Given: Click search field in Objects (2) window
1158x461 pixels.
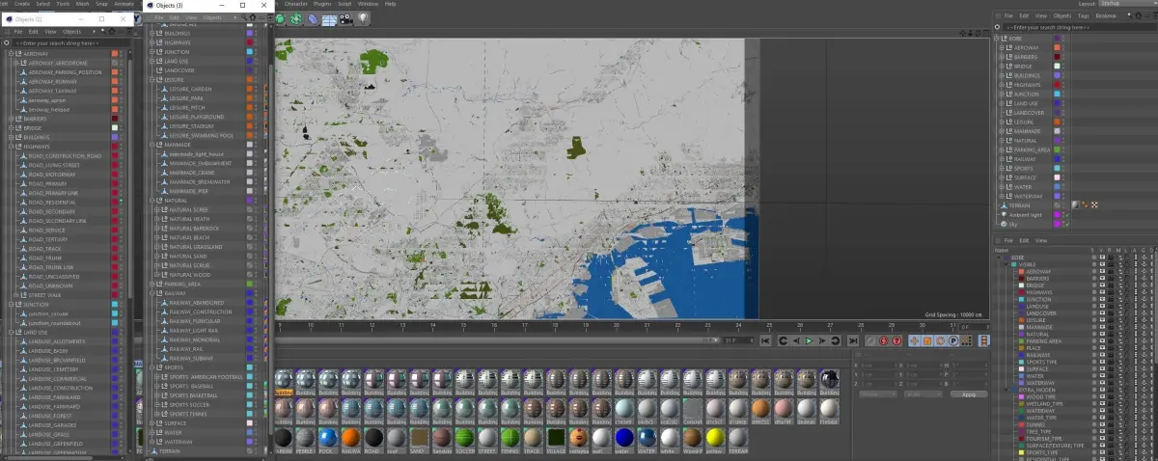Looking at the screenshot, I should (x=69, y=43).
